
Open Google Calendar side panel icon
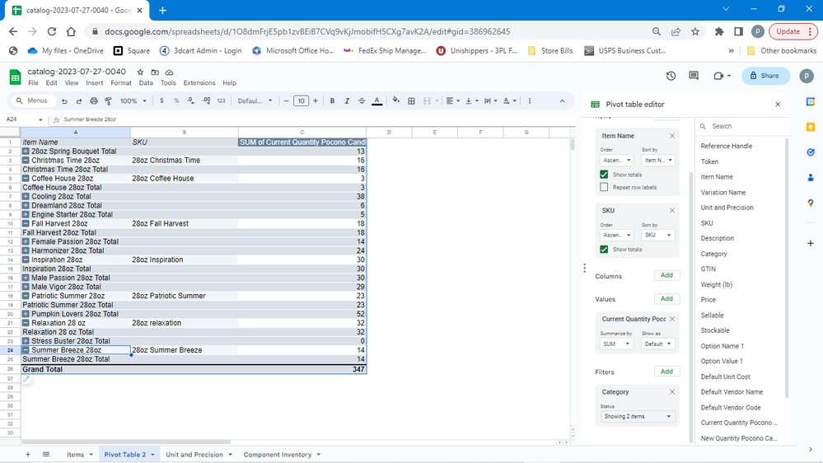pos(811,102)
